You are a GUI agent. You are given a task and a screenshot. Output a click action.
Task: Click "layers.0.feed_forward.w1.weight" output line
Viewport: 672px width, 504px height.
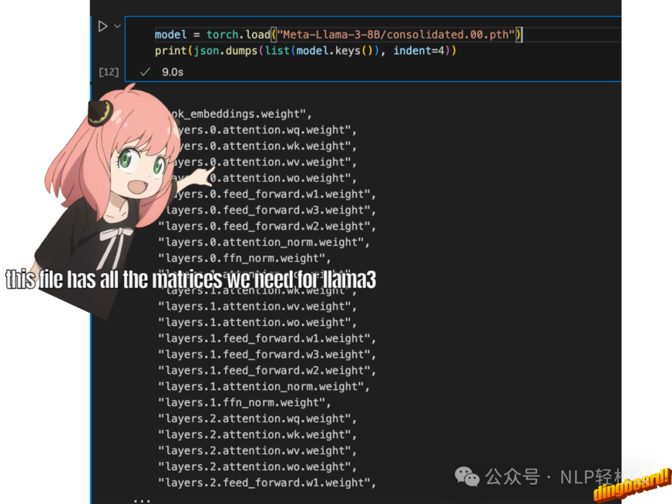click(274, 194)
